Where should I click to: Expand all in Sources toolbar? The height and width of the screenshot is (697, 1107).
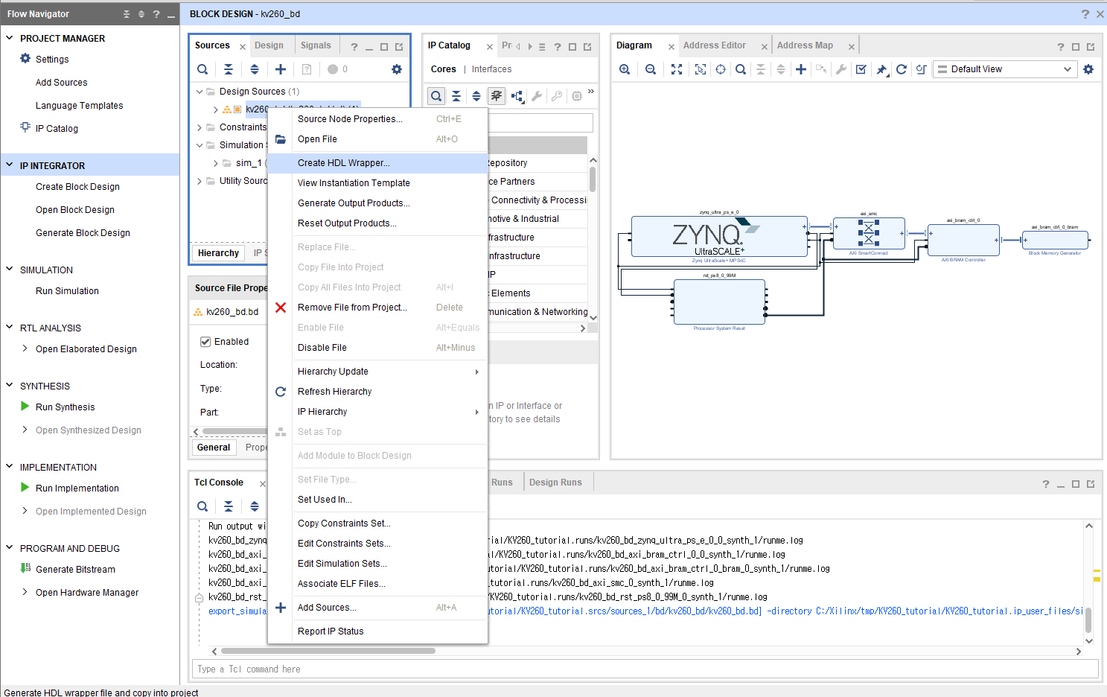(x=255, y=69)
